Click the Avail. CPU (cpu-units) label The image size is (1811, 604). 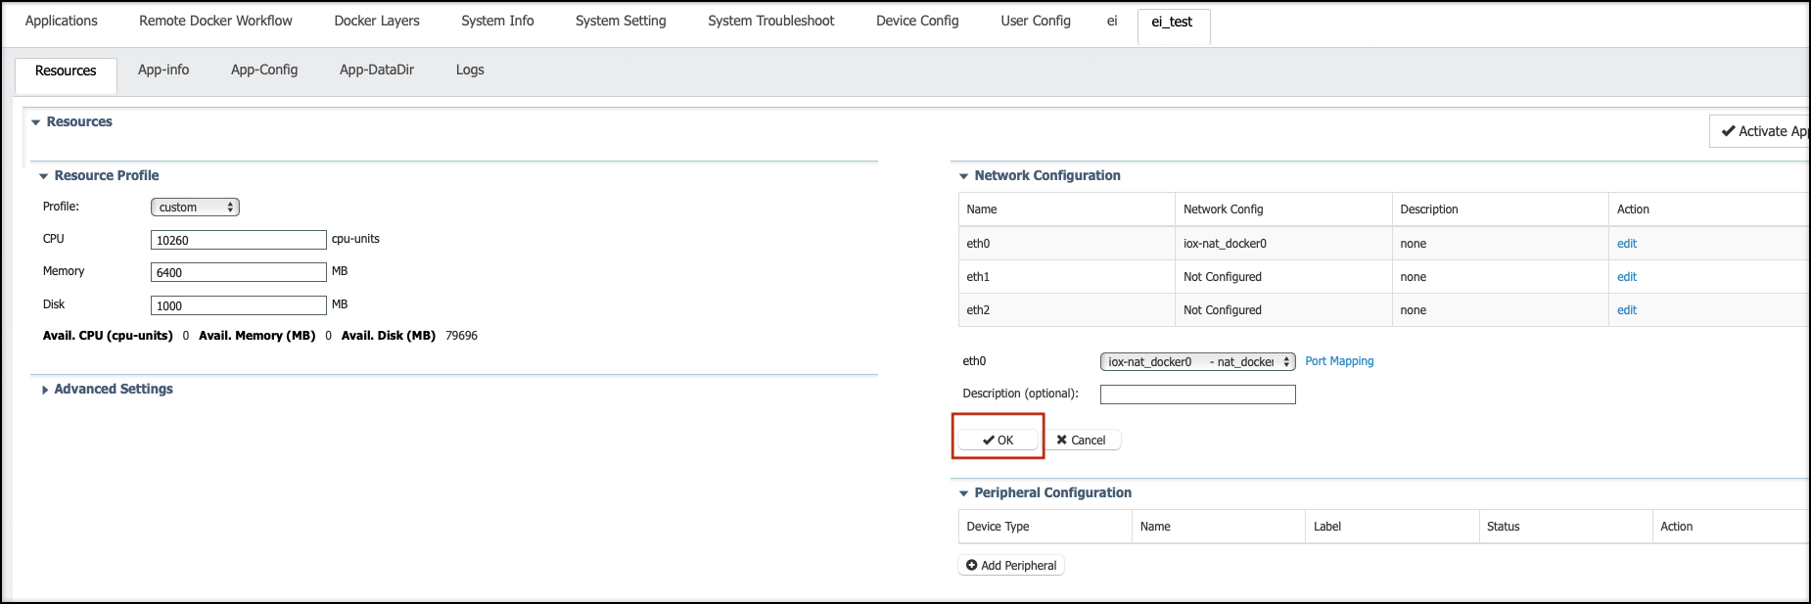point(108,336)
